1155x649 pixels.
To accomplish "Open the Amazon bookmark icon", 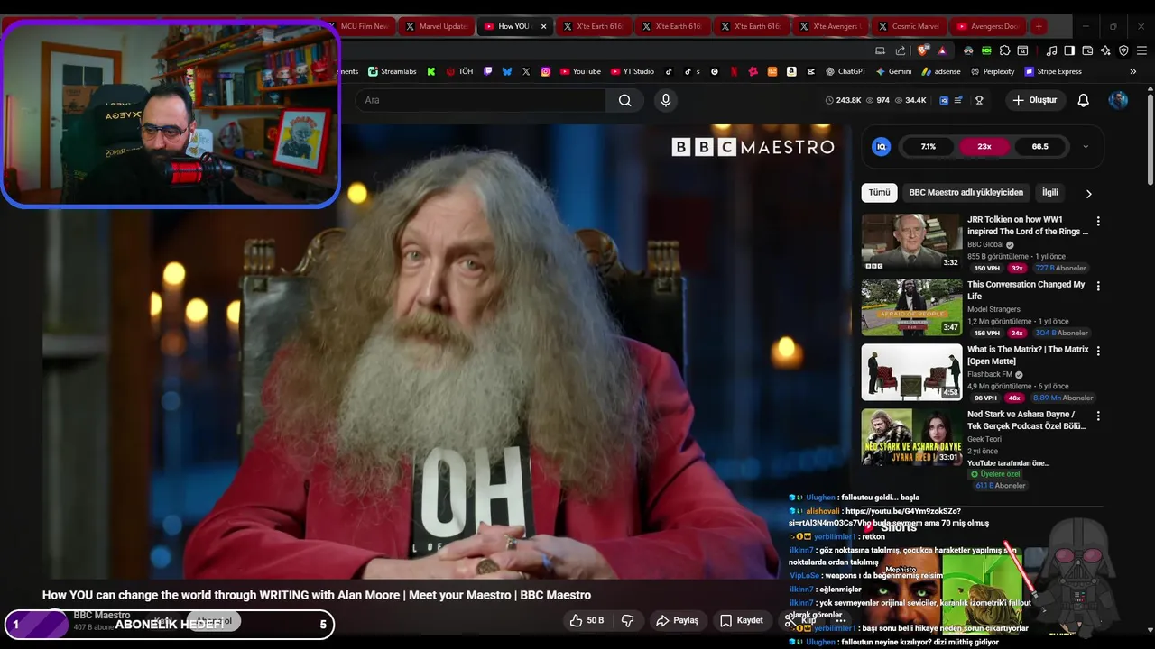I will tap(791, 71).
